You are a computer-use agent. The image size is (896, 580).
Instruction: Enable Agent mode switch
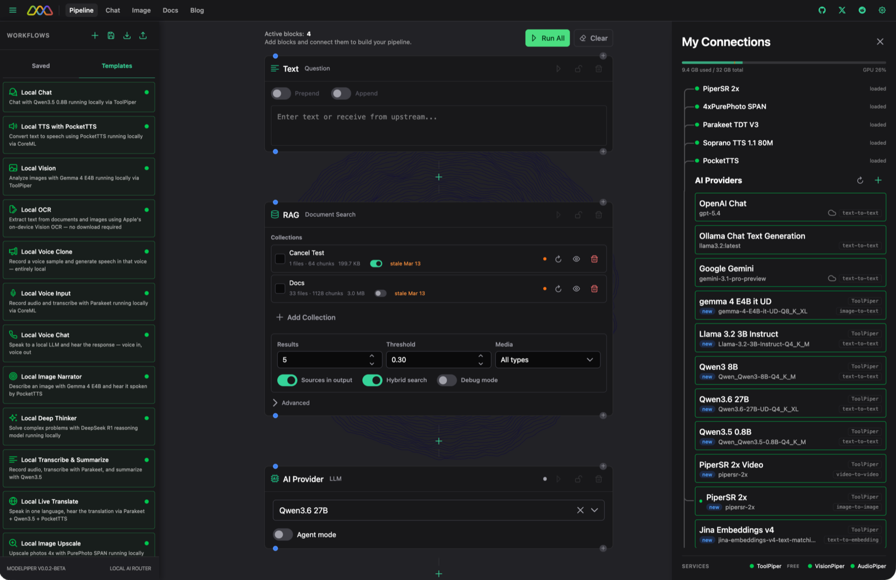point(283,534)
